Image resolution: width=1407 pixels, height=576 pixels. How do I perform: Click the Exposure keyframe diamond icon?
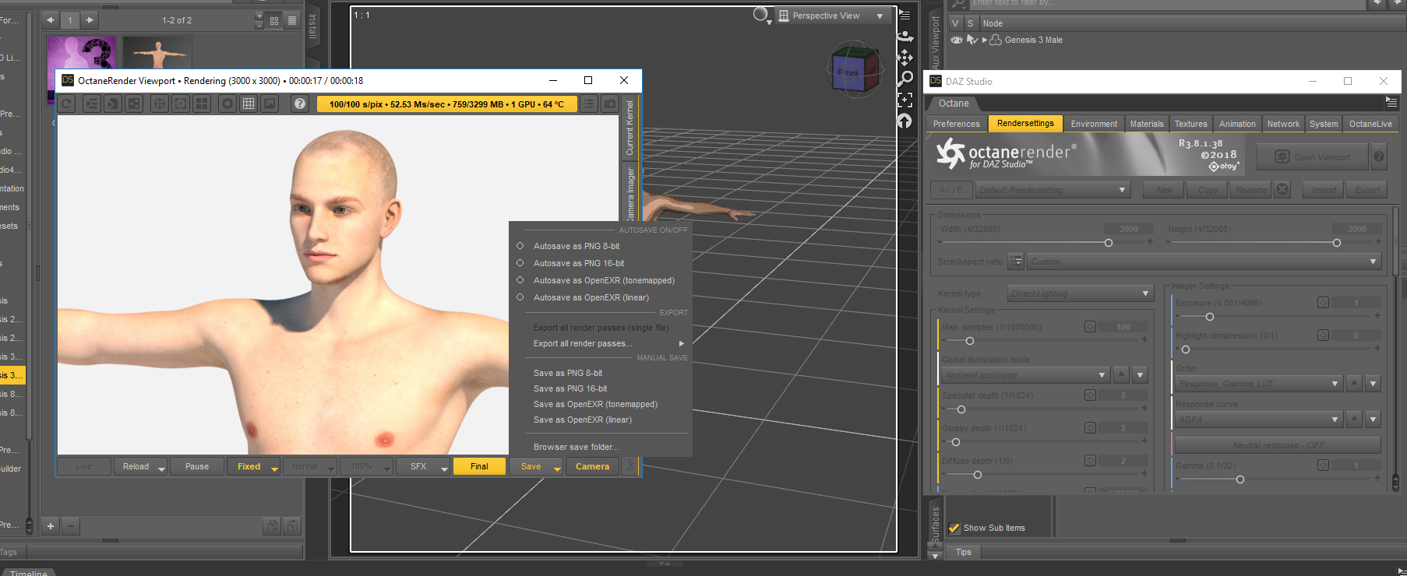1323,303
